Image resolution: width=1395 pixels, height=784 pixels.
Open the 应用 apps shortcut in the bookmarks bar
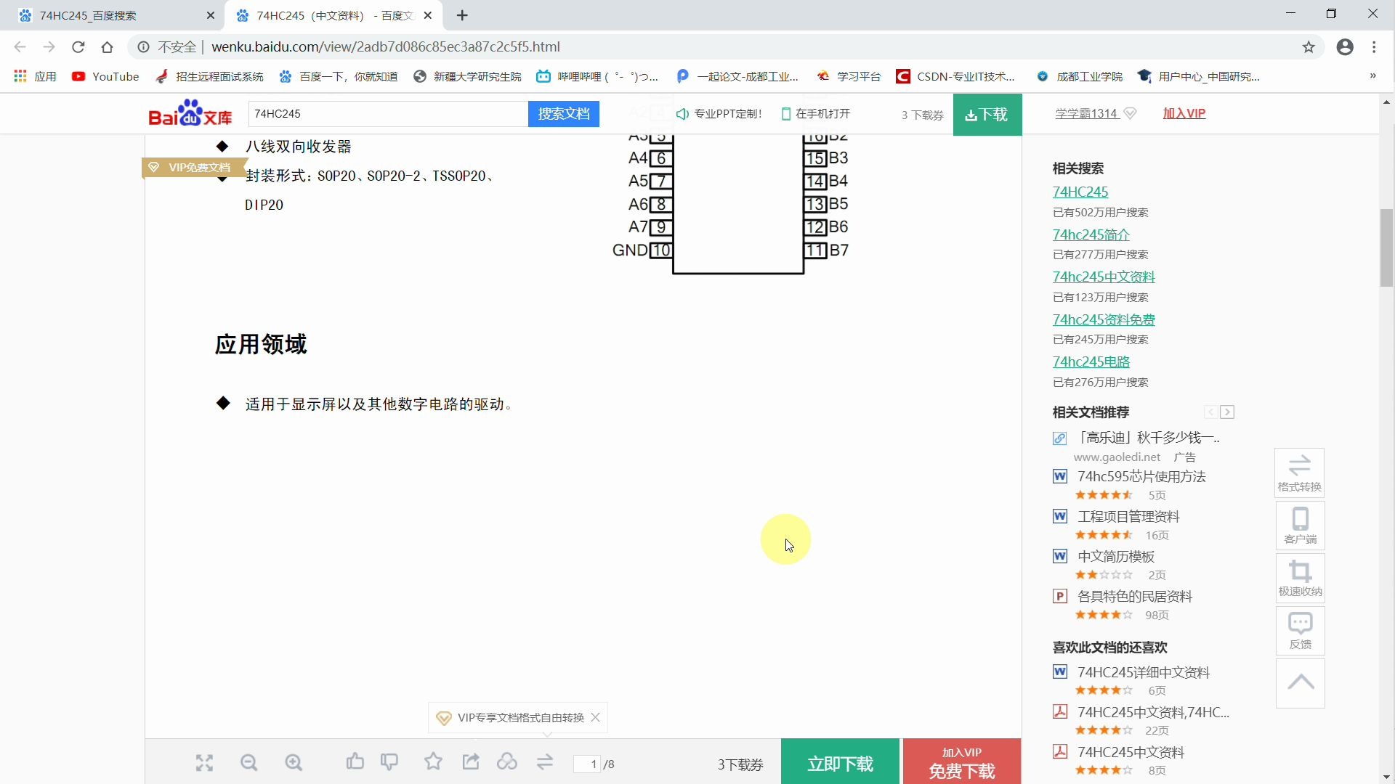pyautogui.click(x=35, y=76)
